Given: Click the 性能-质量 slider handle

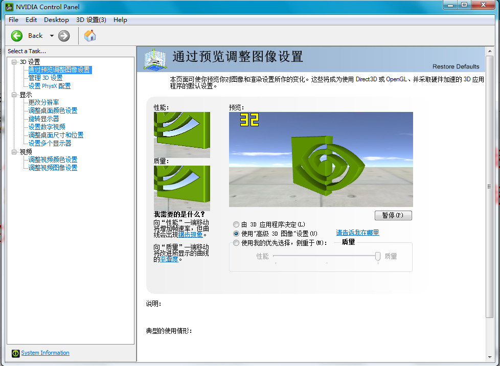Looking at the screenshot, I should (x=378, y=256).
